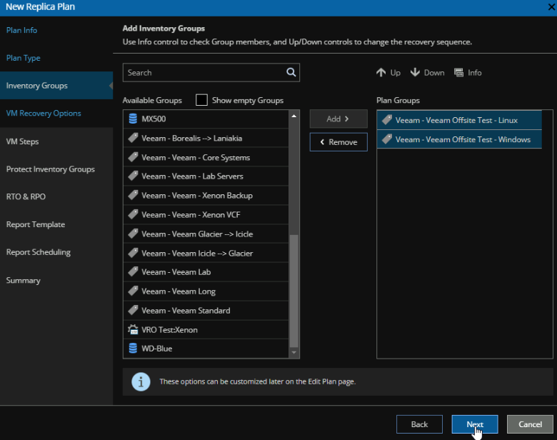The image size is (557, 440).
Task: Click tag icon beside Core Systems
Action: (x=133, y=157)
